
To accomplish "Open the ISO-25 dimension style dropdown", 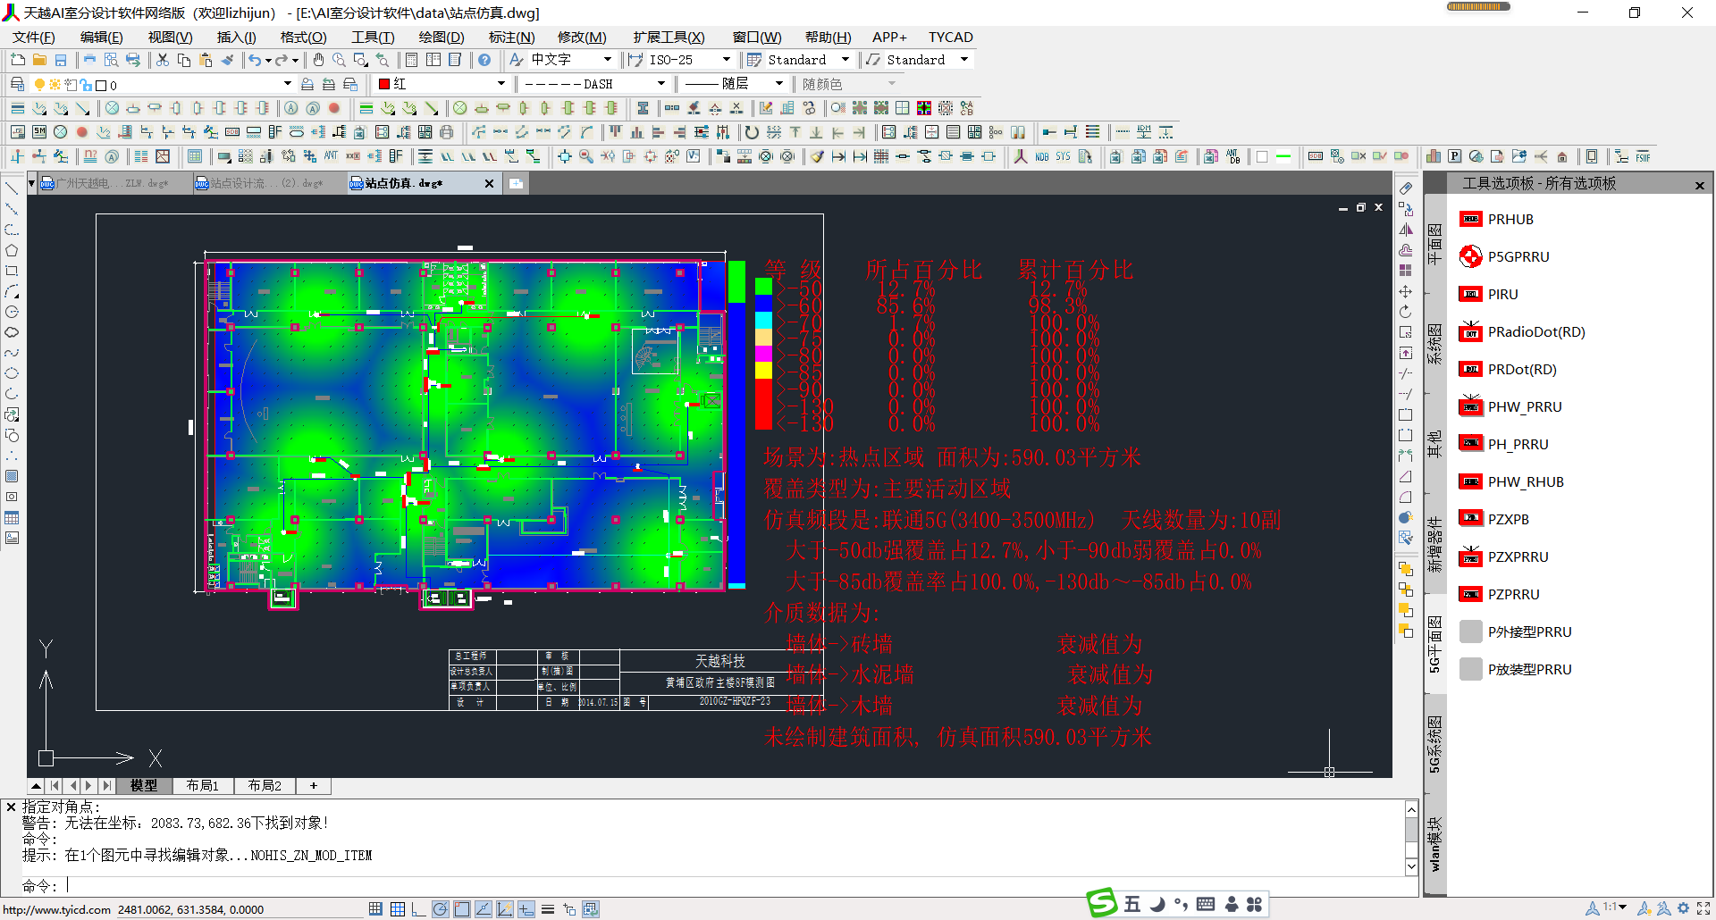I will (x=726, y=60).
